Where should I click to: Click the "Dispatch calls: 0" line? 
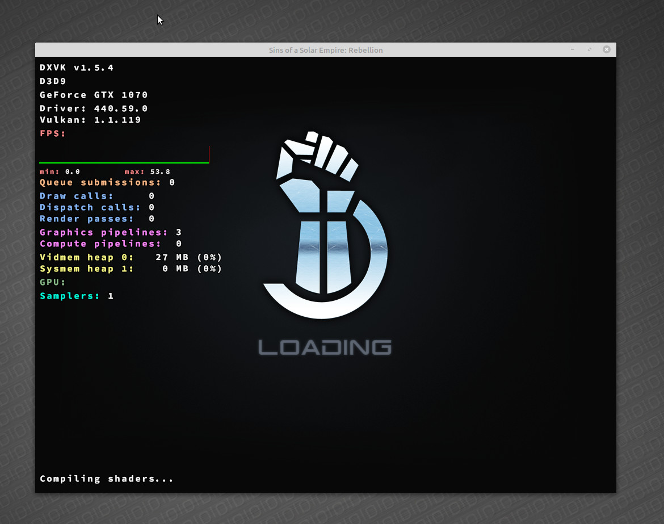point(97,208)
